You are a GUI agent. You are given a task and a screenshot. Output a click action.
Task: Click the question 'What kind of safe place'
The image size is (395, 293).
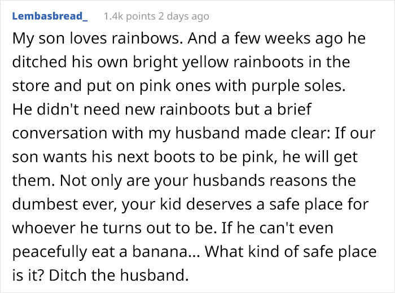click(291, 251)
